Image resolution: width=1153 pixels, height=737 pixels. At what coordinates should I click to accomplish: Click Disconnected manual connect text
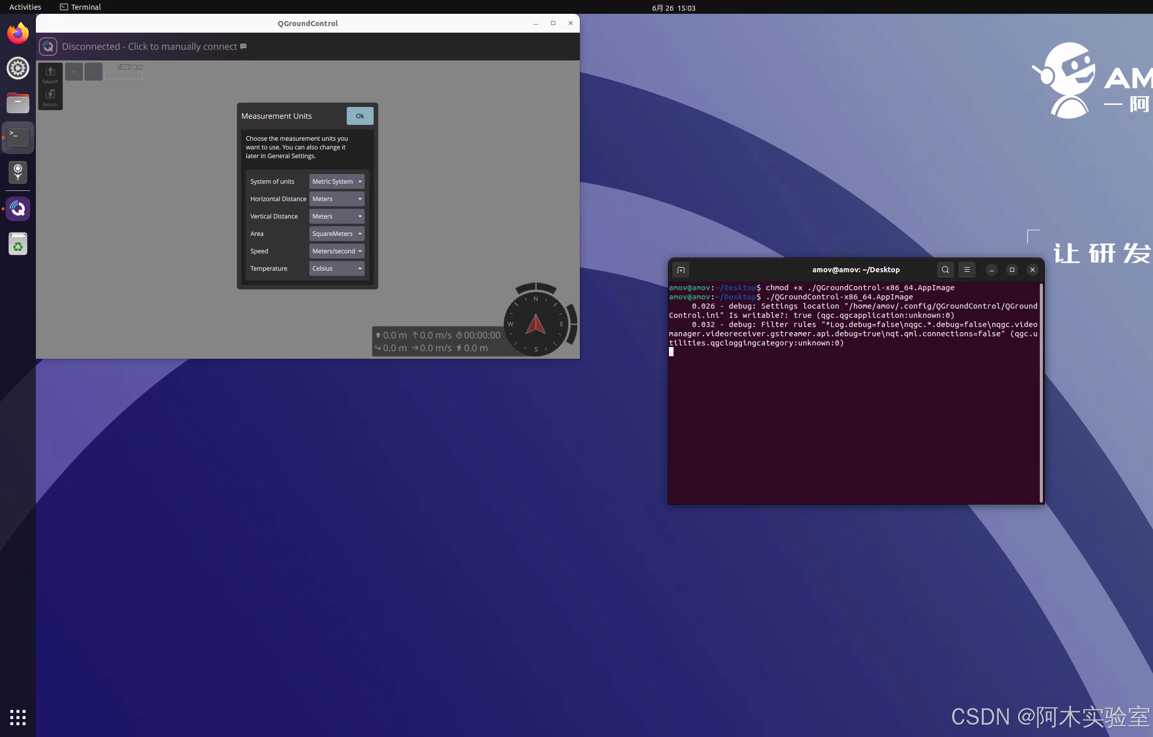coord(149,47)
